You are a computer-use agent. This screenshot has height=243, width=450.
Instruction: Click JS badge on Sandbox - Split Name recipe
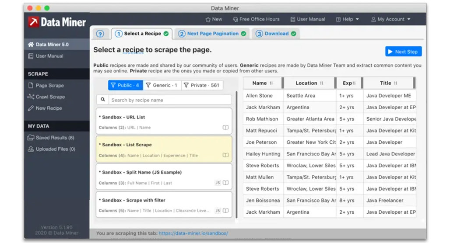point(218,183)
